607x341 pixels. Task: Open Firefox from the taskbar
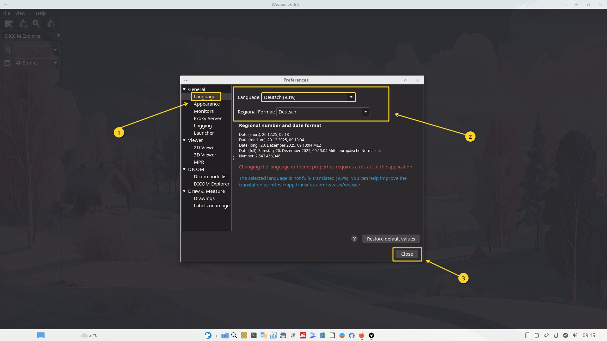click(x=361, y=335)
